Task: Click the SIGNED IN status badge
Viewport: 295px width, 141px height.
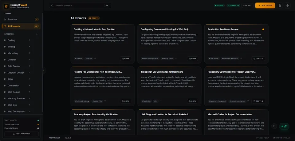Action: point(233,6)
